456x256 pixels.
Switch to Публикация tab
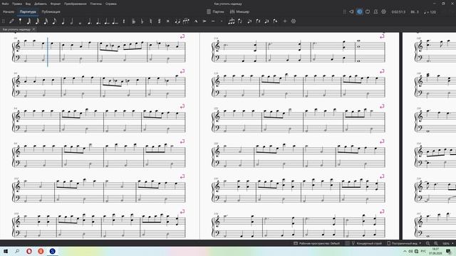pyautogui.click(x=51, y=11)
